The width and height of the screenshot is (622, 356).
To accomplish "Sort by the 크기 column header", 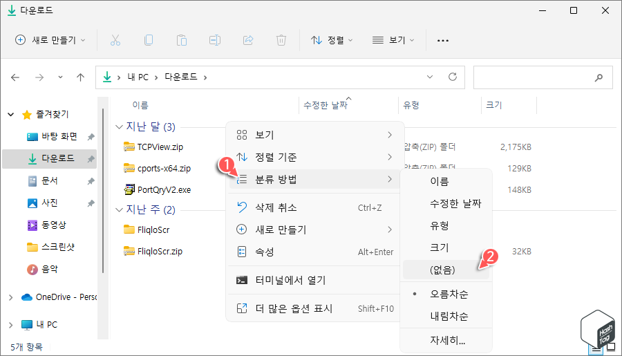I will click(494, 105).
